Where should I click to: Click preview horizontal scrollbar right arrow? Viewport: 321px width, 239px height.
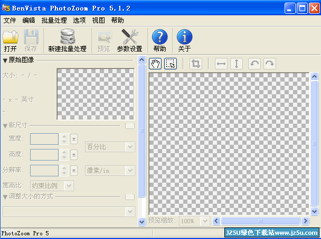tap(305, 221)
